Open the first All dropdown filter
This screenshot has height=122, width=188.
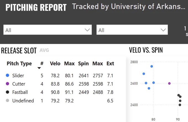click(x=48, y=30)
